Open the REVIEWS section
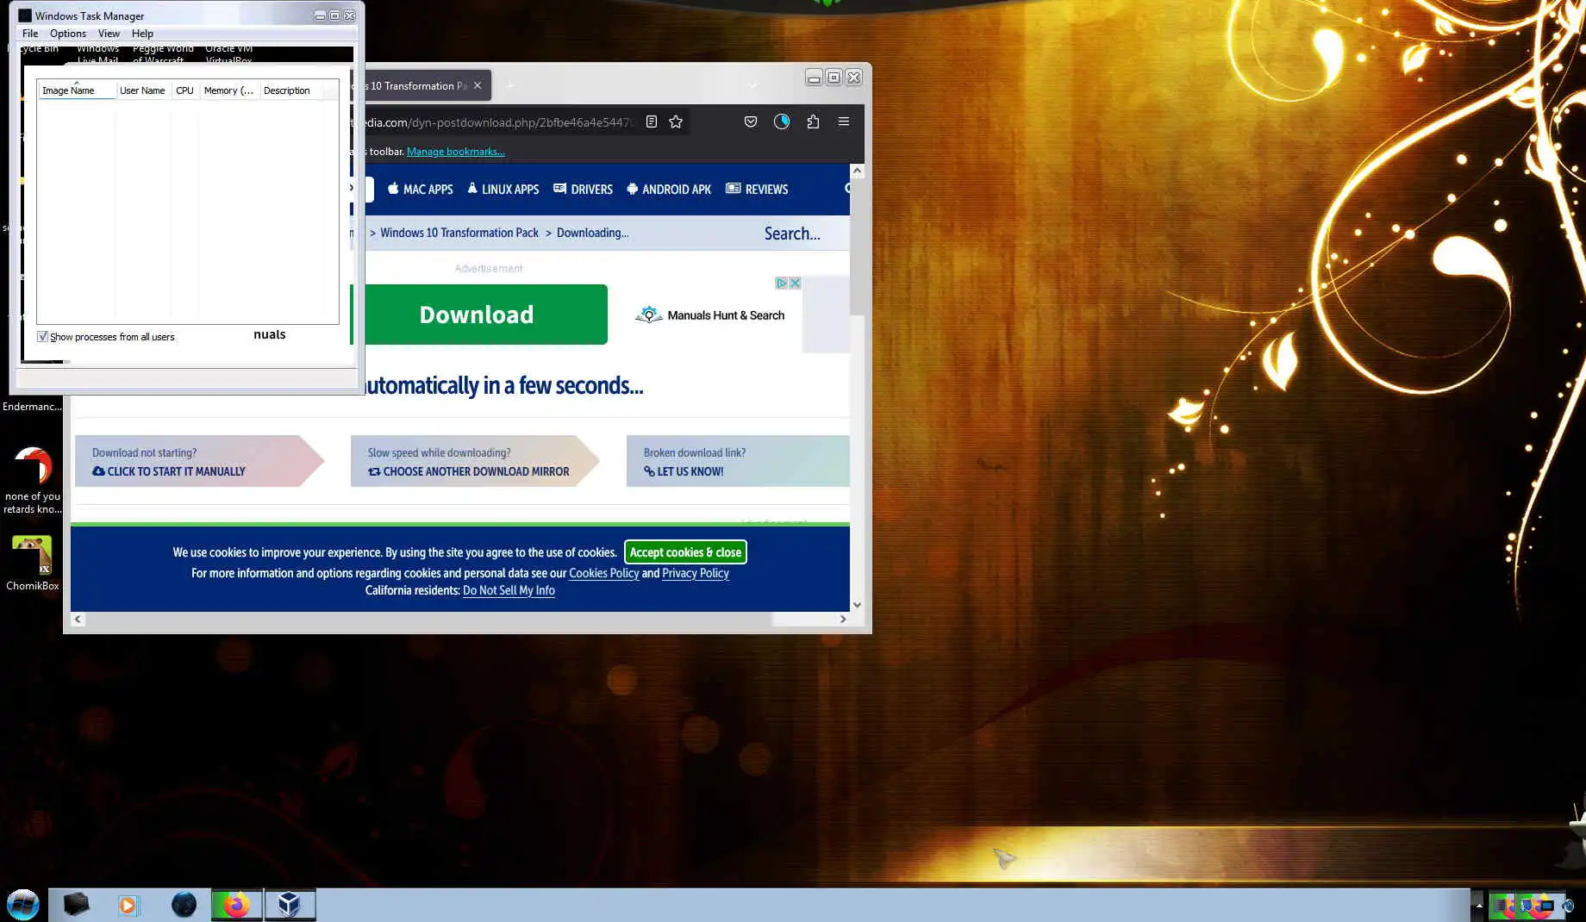Image resolution: width=1586 pixels, height=922 pixels. (757, 190)
